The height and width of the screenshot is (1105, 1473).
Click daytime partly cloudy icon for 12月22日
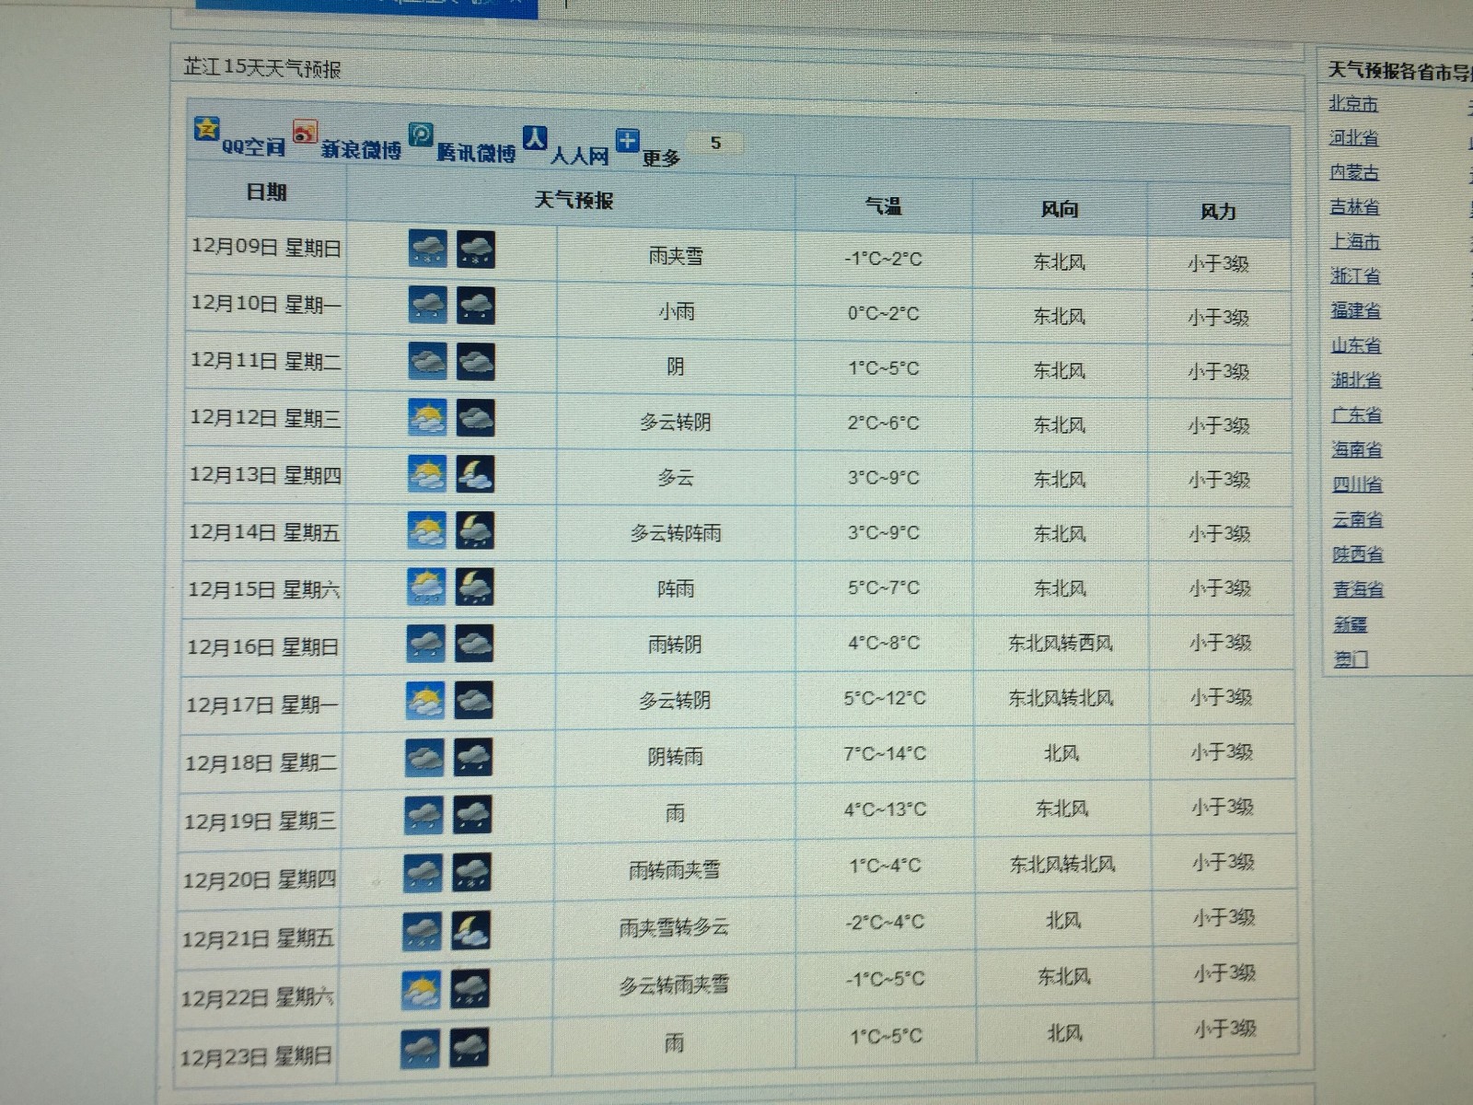pyautogui.click(x=421, y=990)
